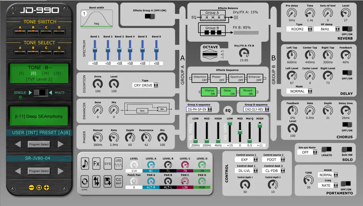The image size is (363, 206).
Task: Click Program Select under USER INT PRESET
Action: click(x=39, y=144)
